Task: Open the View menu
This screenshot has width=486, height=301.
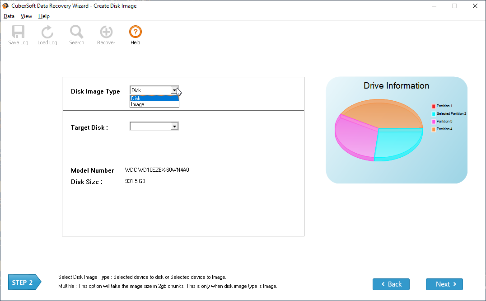Action: pyautogui.click(x=26, y=16)
